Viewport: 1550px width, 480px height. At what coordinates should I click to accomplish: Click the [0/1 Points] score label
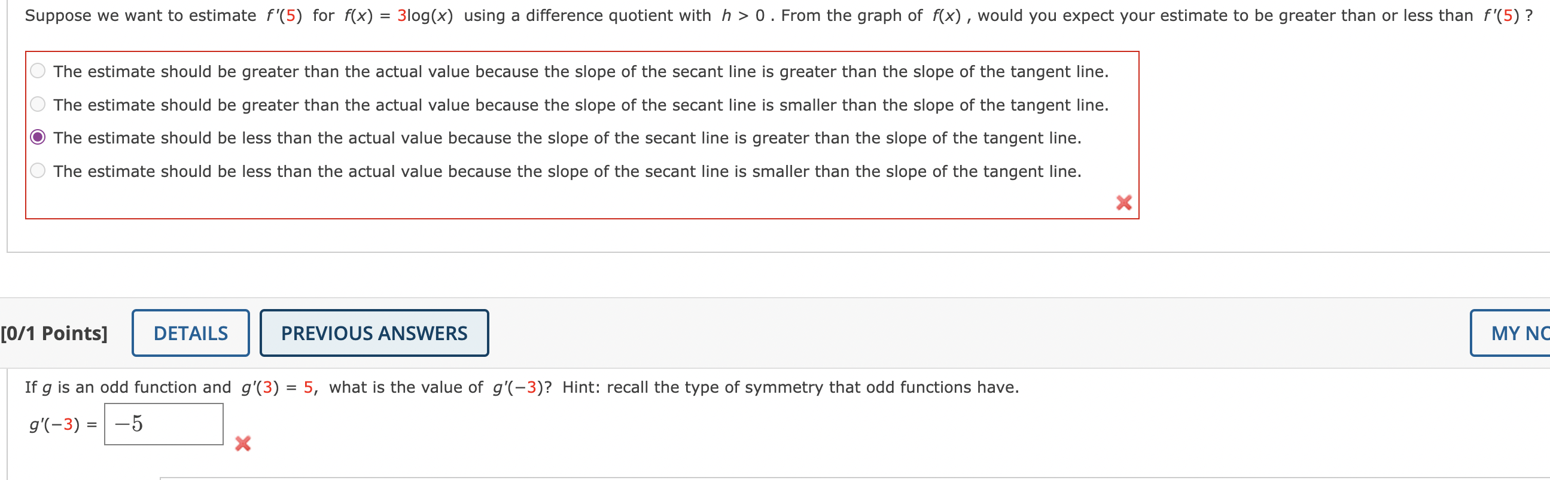pos(55,332)
